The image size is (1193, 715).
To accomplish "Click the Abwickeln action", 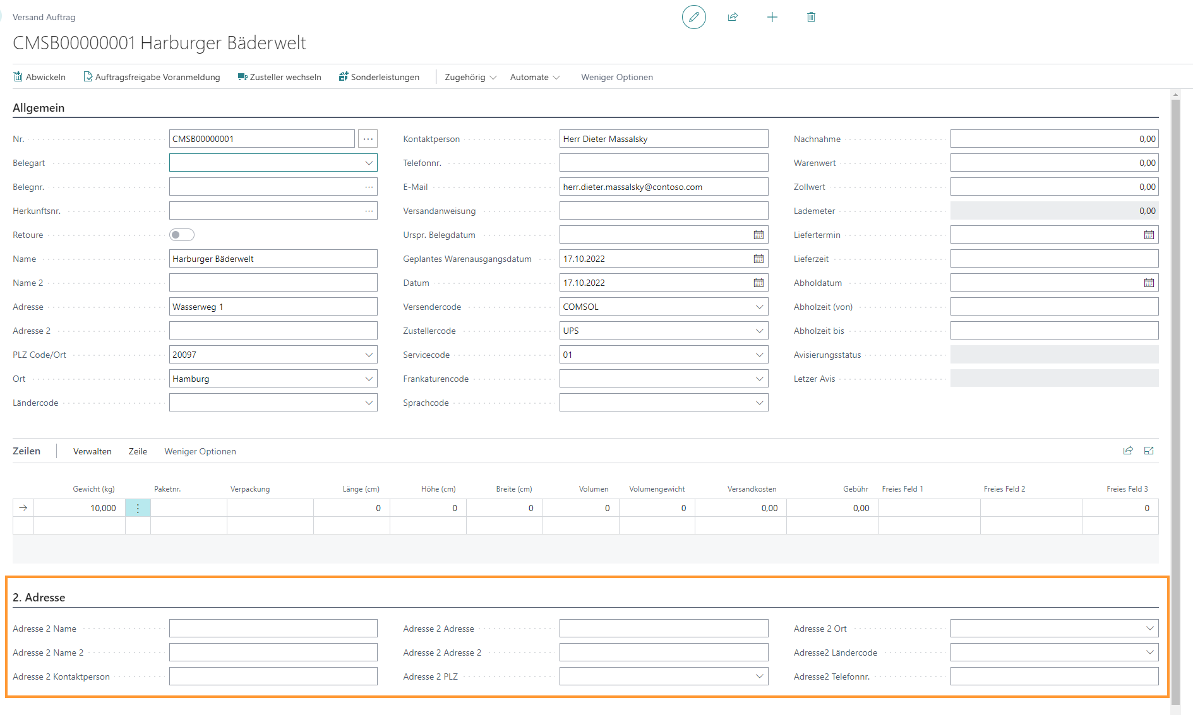I will [x=40, y=77].
